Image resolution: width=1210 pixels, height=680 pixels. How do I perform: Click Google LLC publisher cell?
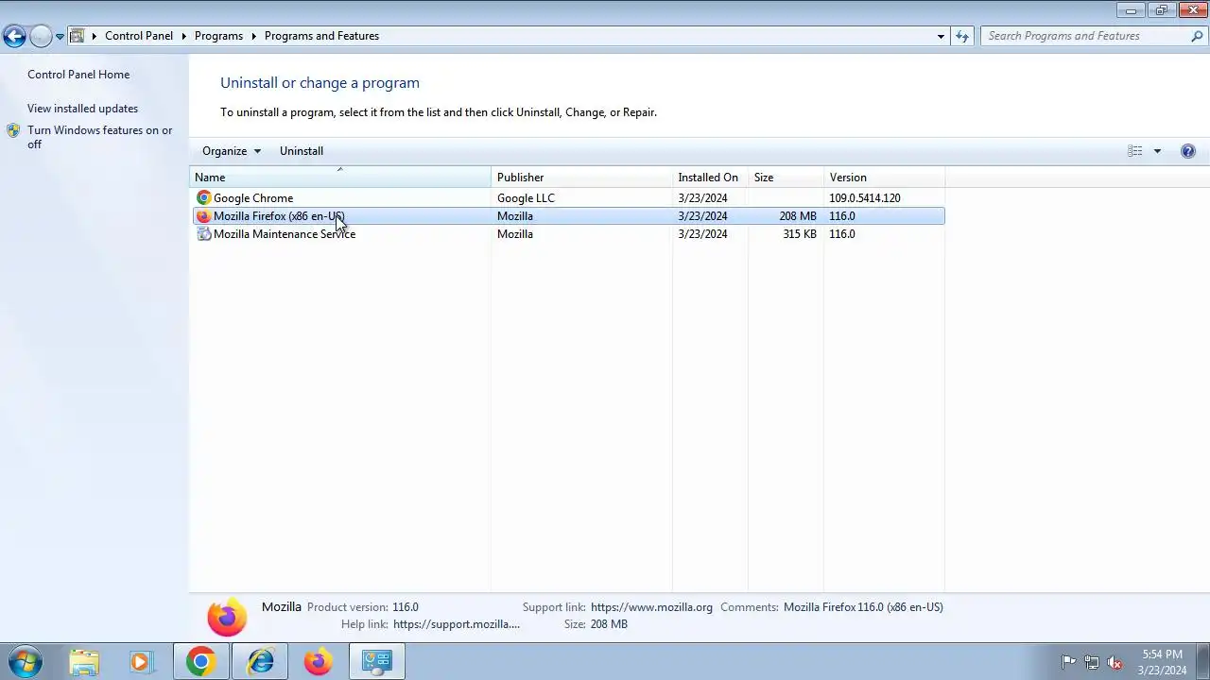point(526,198)
